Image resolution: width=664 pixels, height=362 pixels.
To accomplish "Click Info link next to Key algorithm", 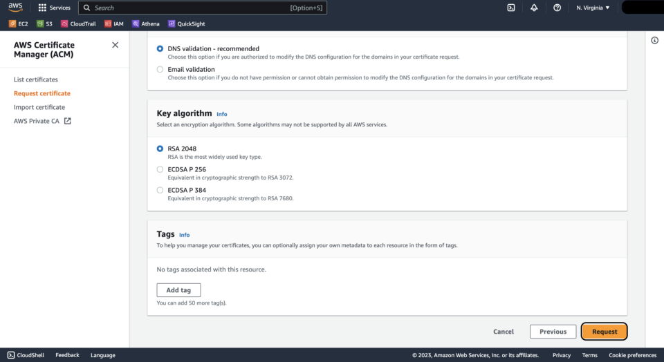I will click(221, 114).
